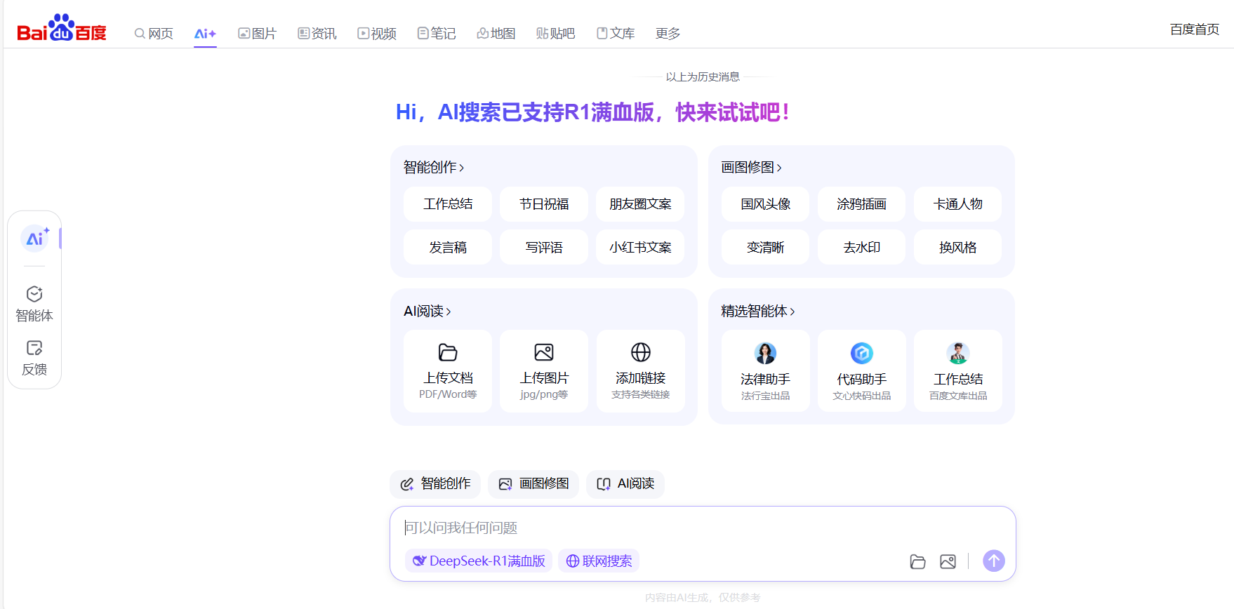
Task: Select the 发言稿 prompt button
Action: 448,248
